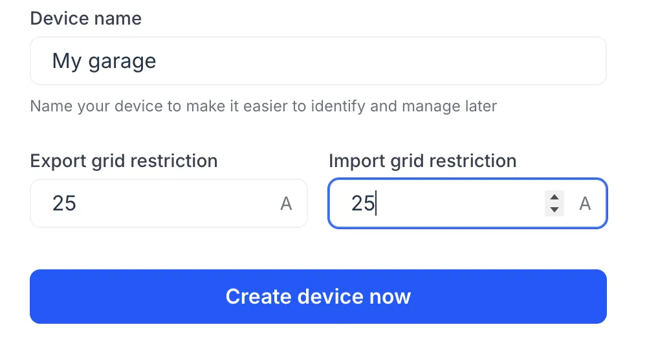Place cursor after 'garage' in Device name
The height and width of the screenshot is (338, 647).
click(157, 62)
